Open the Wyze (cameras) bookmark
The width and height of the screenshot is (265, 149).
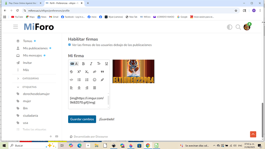click(x=114, y=17)
